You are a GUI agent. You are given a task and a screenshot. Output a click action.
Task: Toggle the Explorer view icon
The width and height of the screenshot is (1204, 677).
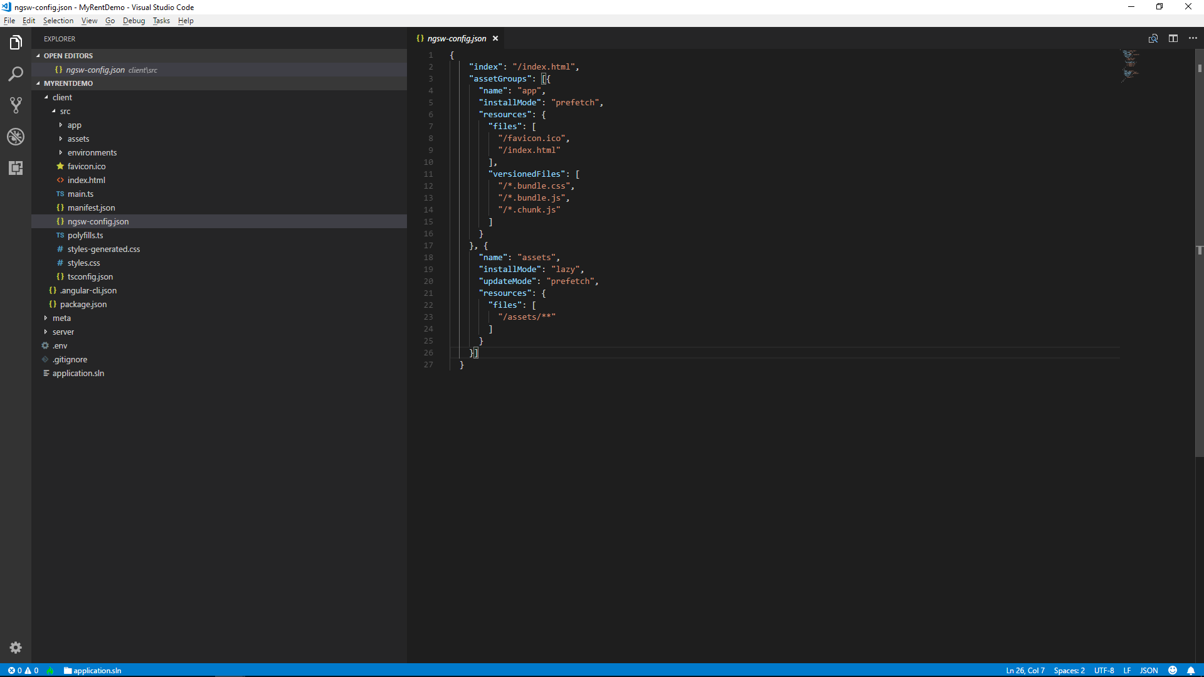(16, 43)
